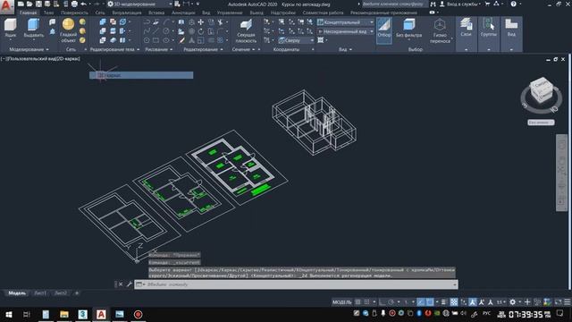This screenshot has width=572, height=322.
Task: Toggle polar tracking in status bar
Action: [391, 302]
